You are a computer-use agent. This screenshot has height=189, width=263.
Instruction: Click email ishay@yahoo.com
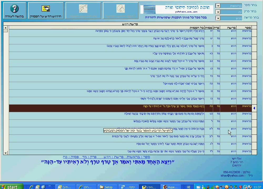click(x=232, y=176)
